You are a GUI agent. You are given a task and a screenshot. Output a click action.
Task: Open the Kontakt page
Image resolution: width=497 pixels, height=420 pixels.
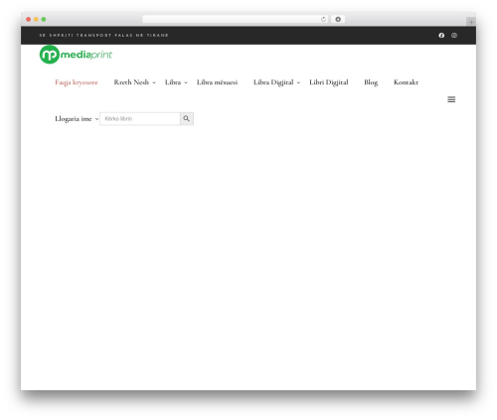pos(406,82)
